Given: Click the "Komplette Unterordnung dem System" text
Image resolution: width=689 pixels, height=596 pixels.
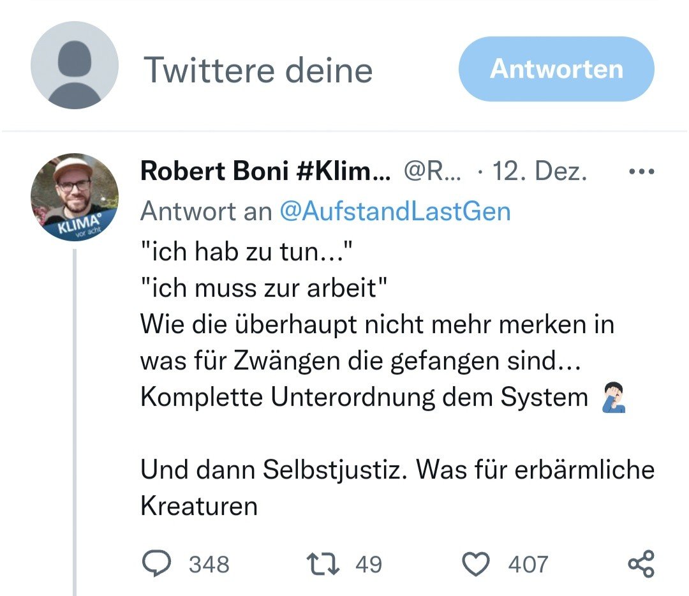Looking at the screenshot, I should (364, 398).
